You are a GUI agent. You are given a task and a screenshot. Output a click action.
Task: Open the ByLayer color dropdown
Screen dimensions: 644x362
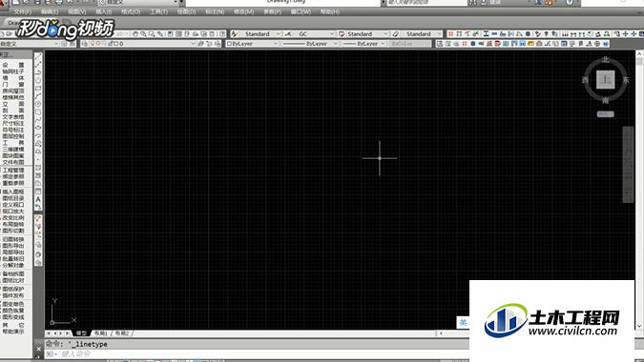tap(252, 44)
